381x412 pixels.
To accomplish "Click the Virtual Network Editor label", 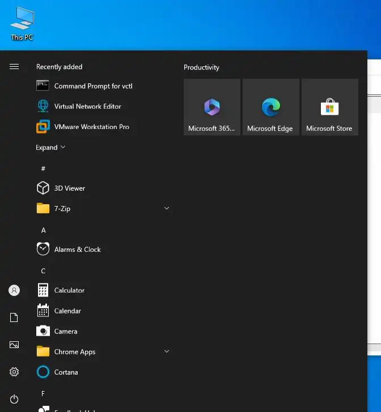I will [x=88, y=106].
